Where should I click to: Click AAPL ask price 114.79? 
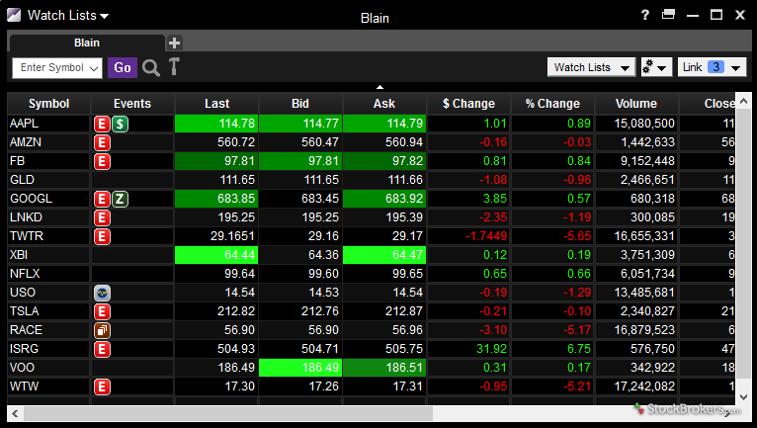(384, 124)
